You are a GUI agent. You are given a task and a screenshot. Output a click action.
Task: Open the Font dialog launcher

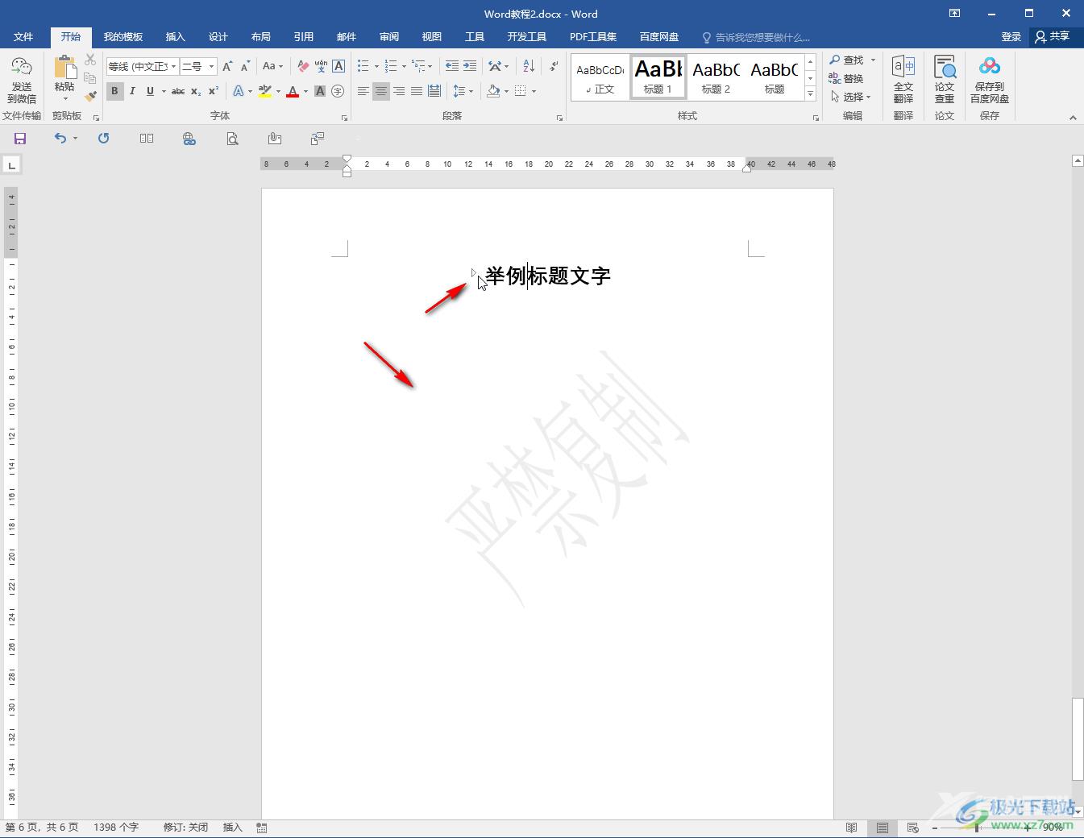coord(344,118)
